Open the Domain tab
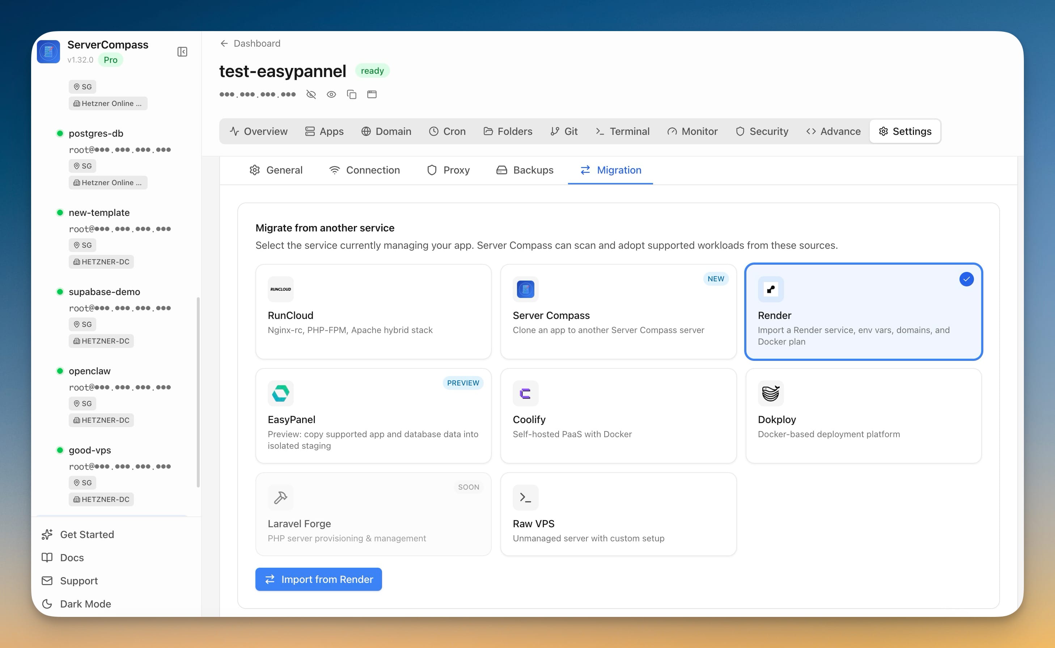 pyautogui.click(x=386, y=131)
